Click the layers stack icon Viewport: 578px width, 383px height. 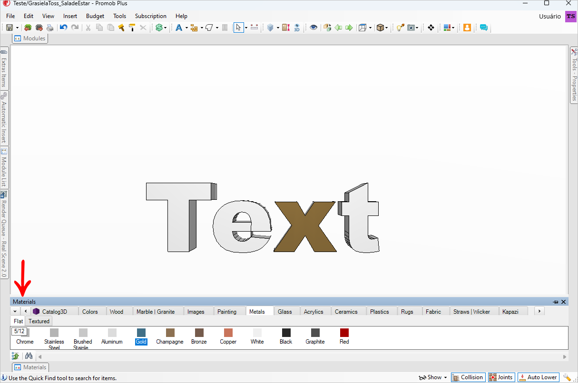270,28
